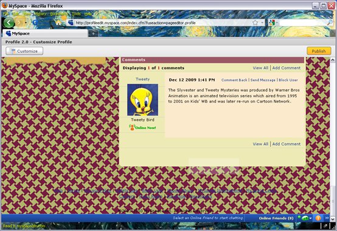Screen dimensions: 337x231
Task: Bookmark this page with the star icon
Action: tap(255, 22)
